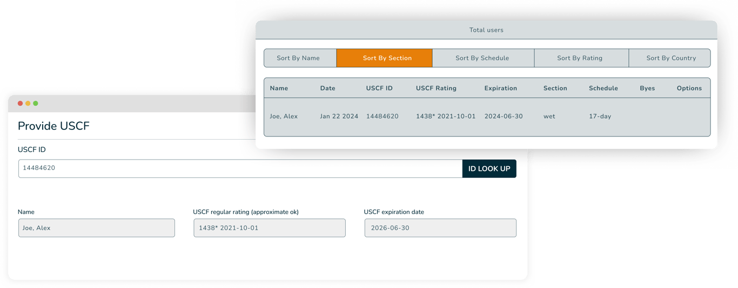
Task: Focus the USCF ID input field
Action: tap(240, 169)
